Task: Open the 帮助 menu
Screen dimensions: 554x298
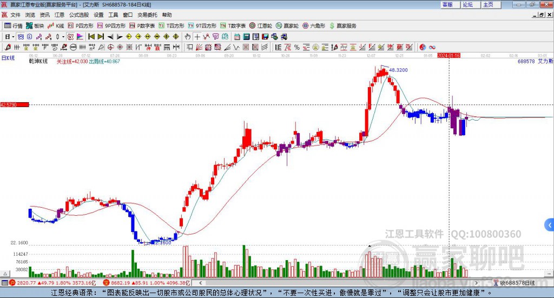Action: tap(167, 15)
